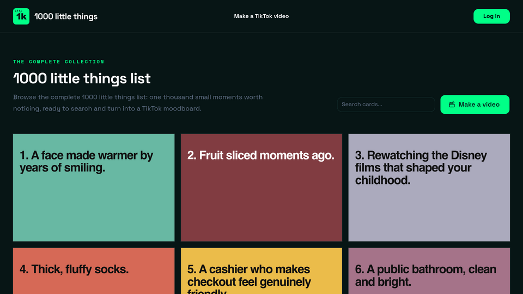Click the green 1k logo icon
This screenshot has height=294, width=523.
coord(21,16)
